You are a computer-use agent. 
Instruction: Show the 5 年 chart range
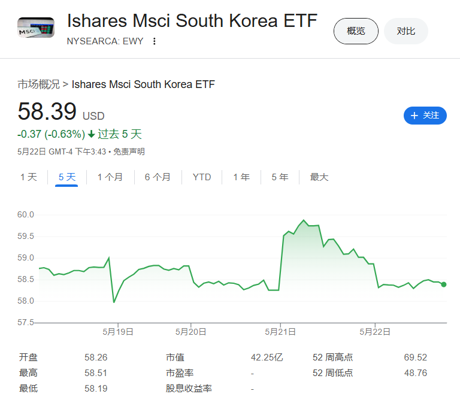[280, 177]
